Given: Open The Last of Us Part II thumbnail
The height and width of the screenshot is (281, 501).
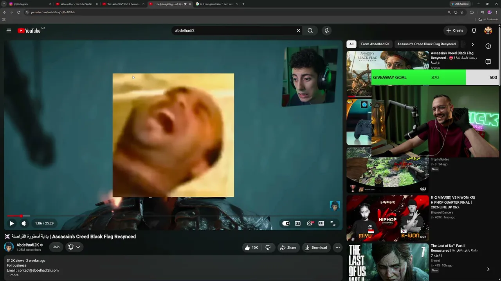Looking at the screenshot, I should click(x=387, y=262).
